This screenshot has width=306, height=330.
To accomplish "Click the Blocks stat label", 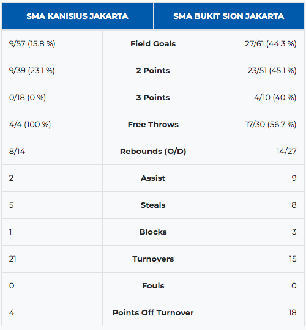I will [x=153, y=232].
